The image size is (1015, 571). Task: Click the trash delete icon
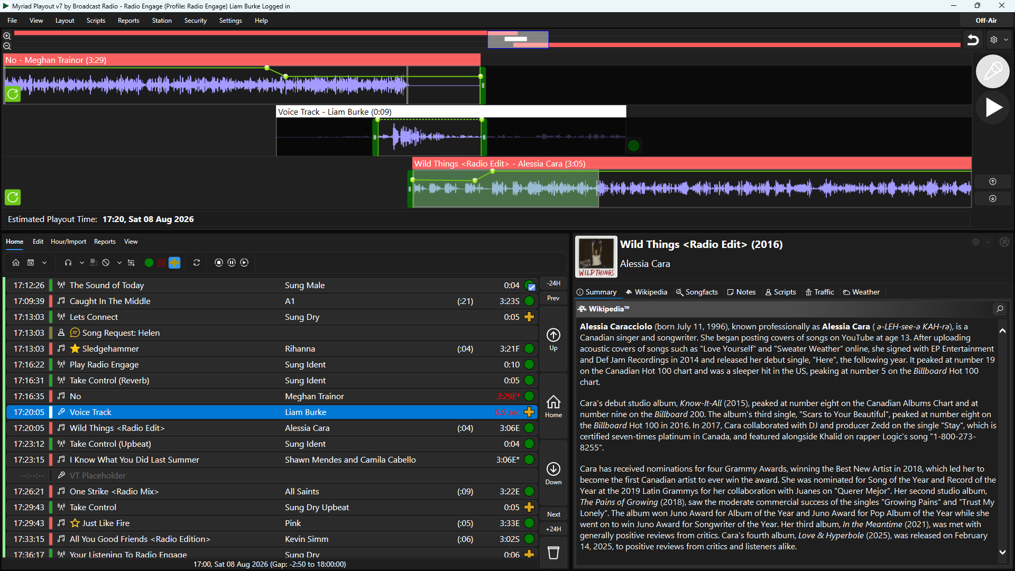coord(553,553)
